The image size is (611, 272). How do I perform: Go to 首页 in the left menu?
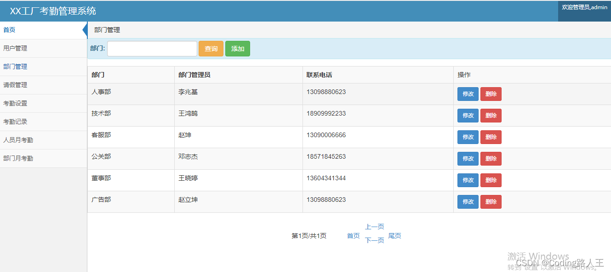coord(8,30)
